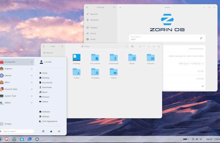Click the Linuxiac user avatar
Viewport: 220px width, 143px height.
pyautogui.click(x=41, y=62)
